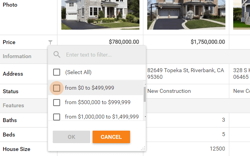Select the House Size row header
This screenshot has height=156, width=250.
pos(16,149)
